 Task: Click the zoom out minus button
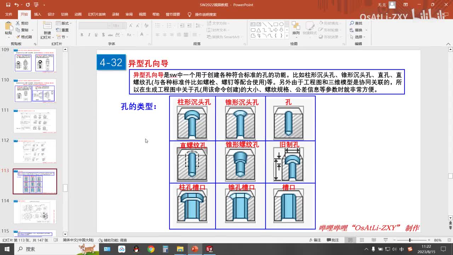tap(394, 240)
